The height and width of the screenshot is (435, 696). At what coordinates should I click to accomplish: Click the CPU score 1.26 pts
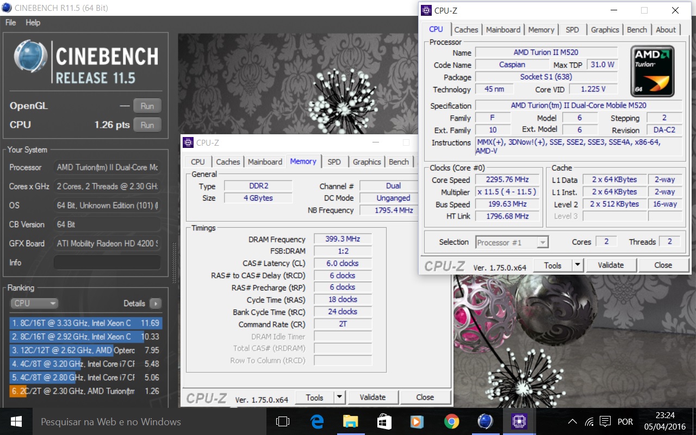(x=112, y=125)
